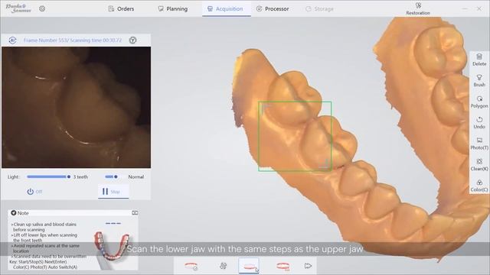Click the frame number and scanning time text

73,40
